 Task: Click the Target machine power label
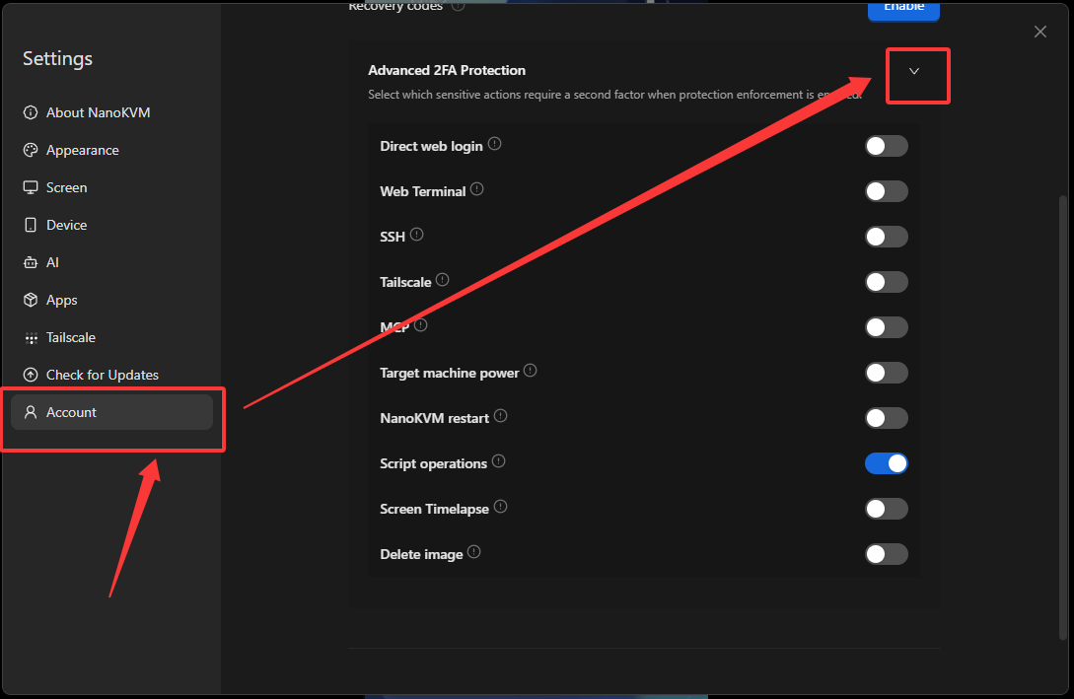click(x=450, y=373)
